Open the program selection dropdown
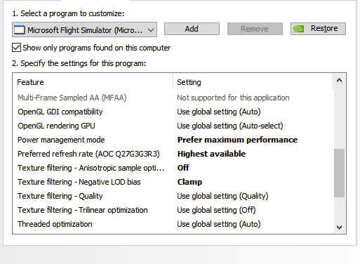This screenshot has width=360, height=264. [x=84, y=29]
